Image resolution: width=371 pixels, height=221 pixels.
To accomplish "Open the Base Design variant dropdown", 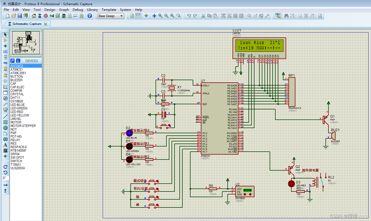I will point(111,16).
